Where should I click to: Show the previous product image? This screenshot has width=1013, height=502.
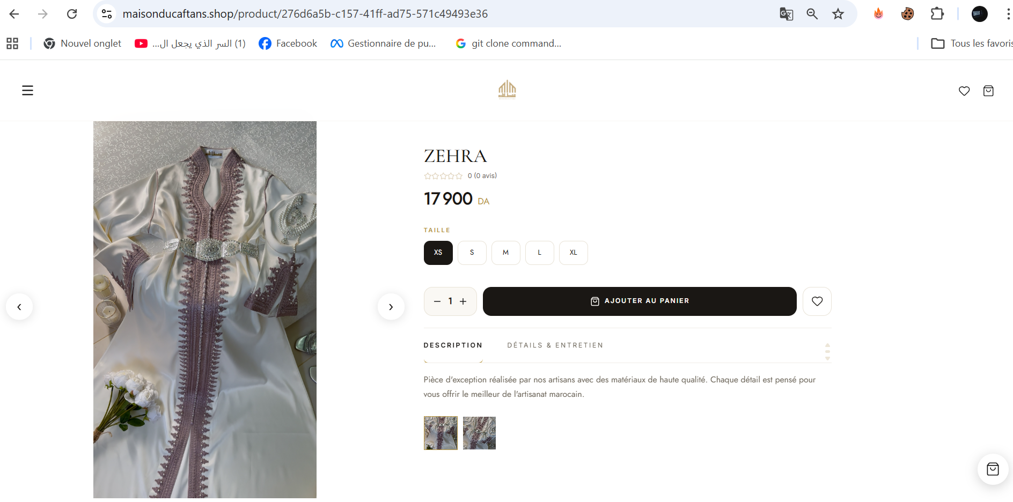pos(19,307)
